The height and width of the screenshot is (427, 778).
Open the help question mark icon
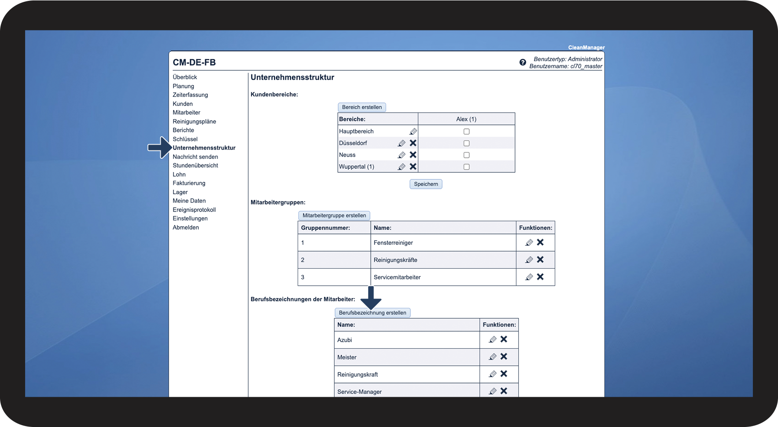(523, 62)
